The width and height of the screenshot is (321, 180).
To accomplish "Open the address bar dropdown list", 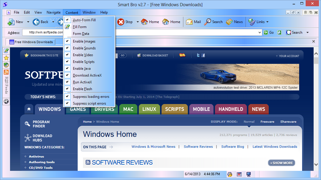I will (260, 33).
